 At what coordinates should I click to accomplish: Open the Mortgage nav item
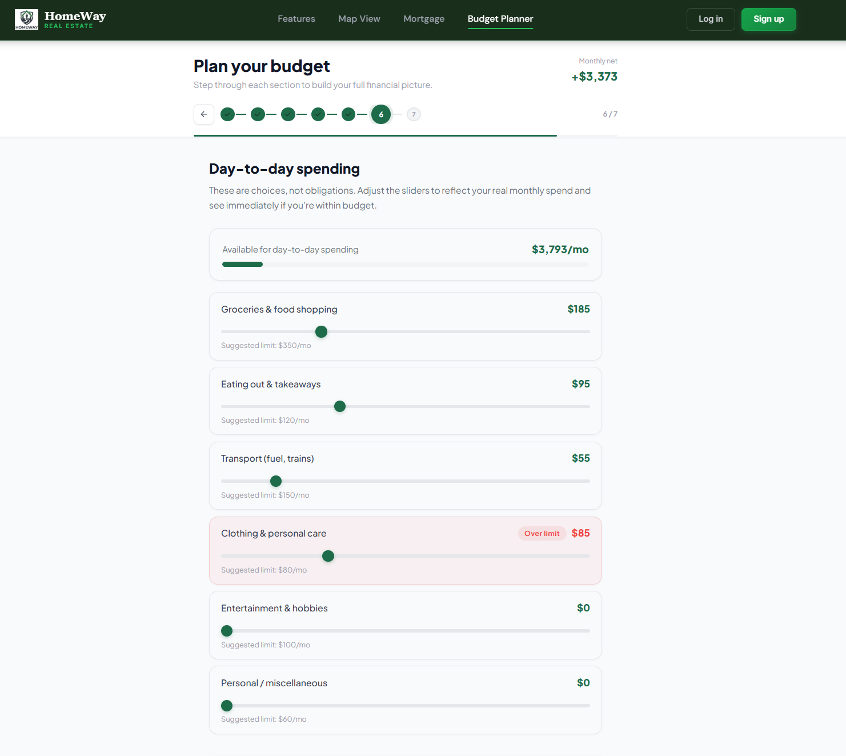tap(424, 19)
